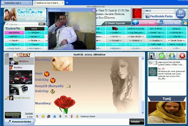
Task: Click the blue exclamation Basvuru Odasi icon
Action: tap(136, 23)
